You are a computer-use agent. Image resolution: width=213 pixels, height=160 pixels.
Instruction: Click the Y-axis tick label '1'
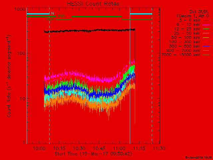coord(24,142)
